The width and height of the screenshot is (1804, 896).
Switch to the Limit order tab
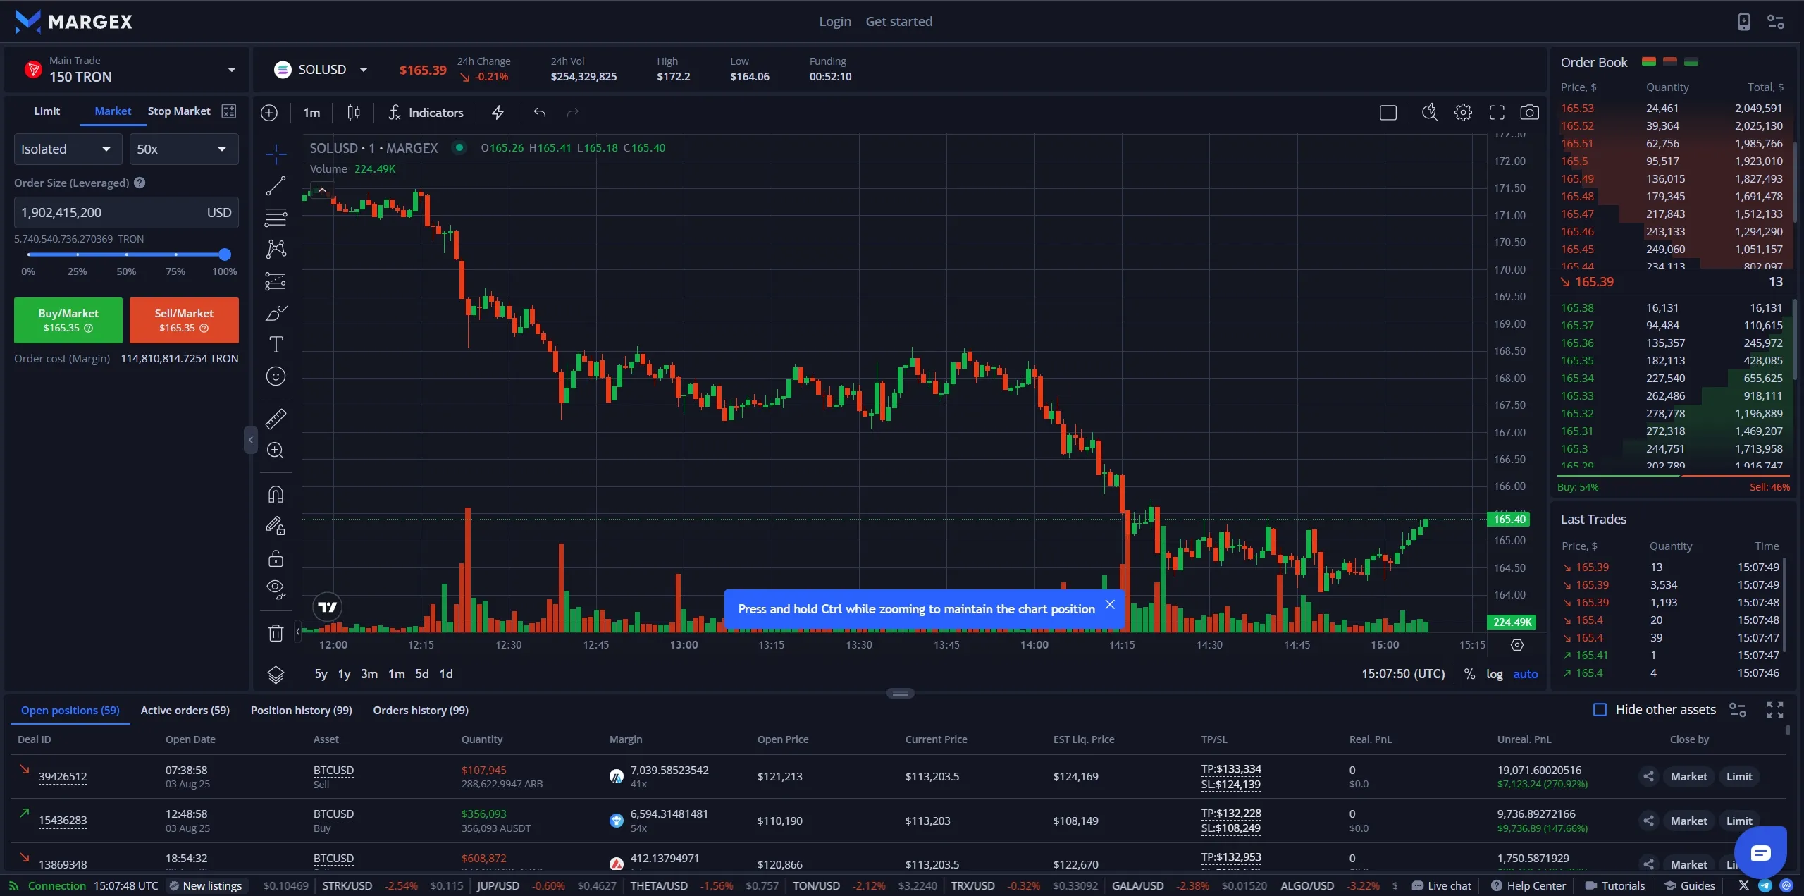tap(47, 111)
